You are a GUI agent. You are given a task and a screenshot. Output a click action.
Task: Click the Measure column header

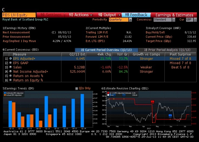click(x=37, y=54)
